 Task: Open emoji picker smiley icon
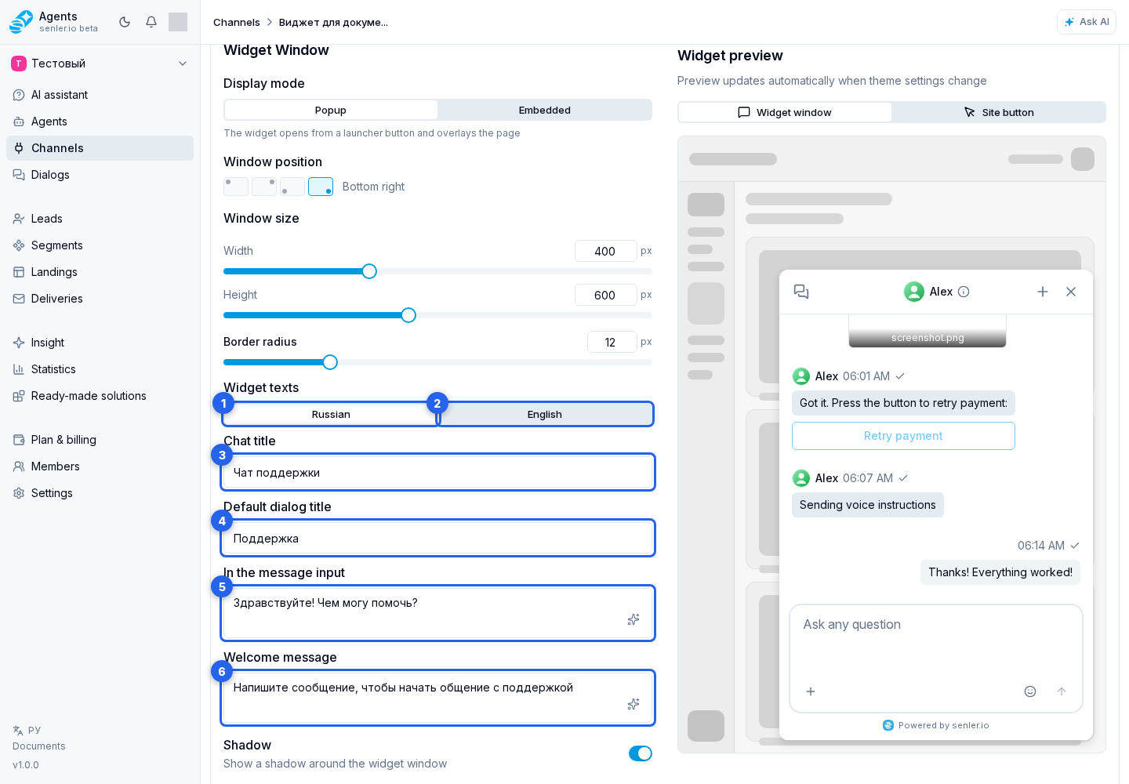(x=1030, y=691)
